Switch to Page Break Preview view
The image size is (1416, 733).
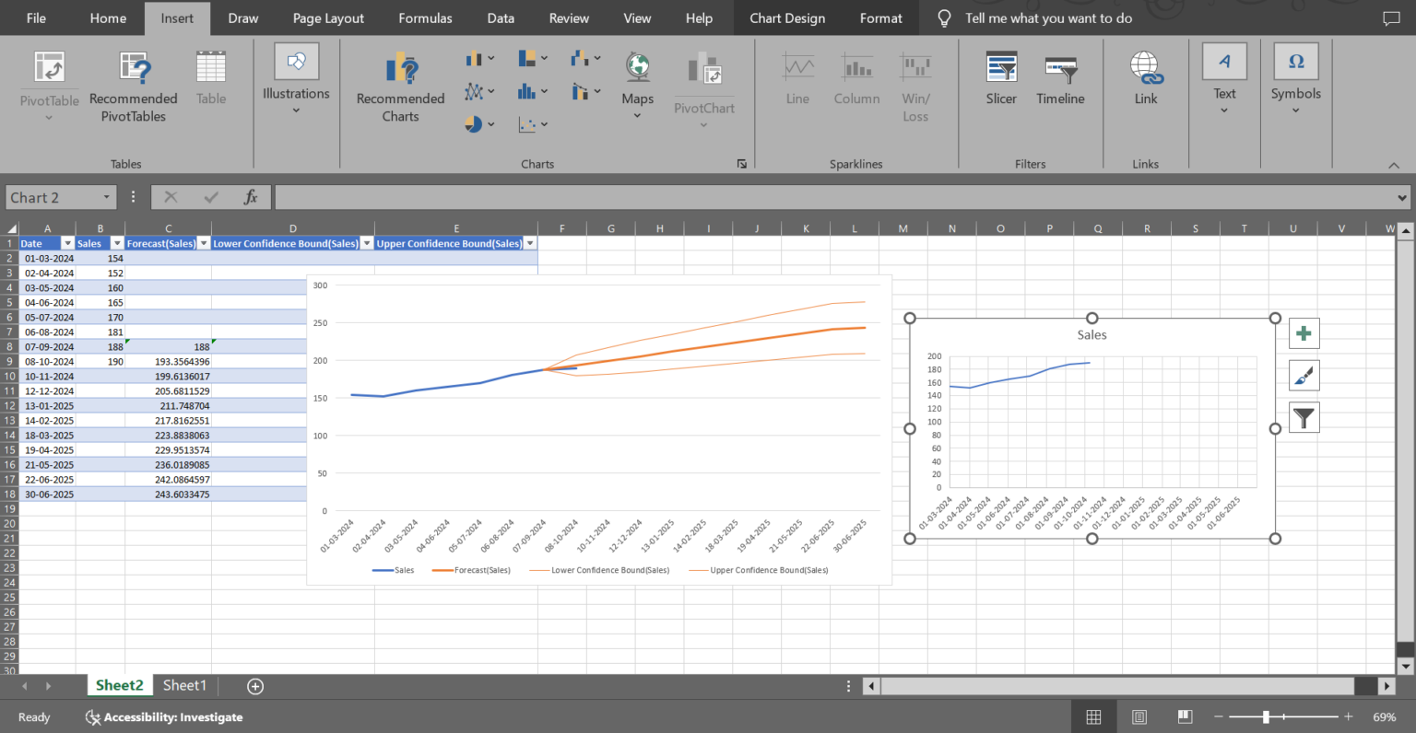point(1185,716)
